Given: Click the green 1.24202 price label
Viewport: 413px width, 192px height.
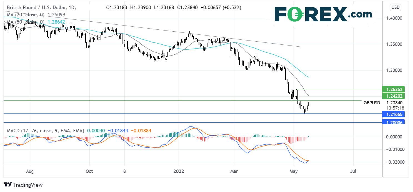Looking at the screenshot, I should click(393, 96).
